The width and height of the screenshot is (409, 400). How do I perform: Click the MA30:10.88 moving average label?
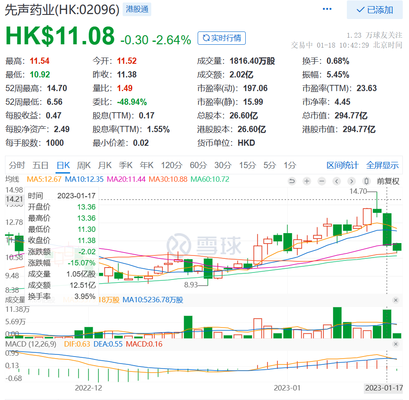[168, 179]
